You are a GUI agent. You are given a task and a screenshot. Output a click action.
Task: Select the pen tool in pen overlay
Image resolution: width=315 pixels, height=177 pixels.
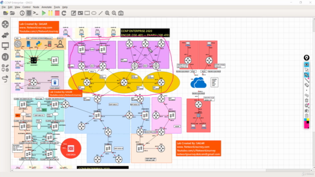(306, 80)
